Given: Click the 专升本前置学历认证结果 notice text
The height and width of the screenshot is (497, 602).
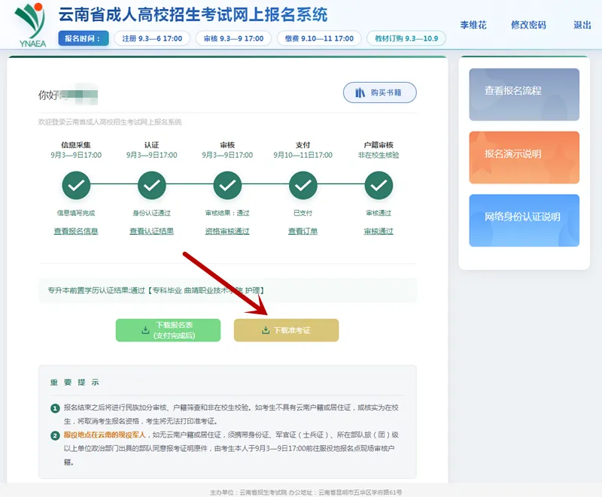Looking at the screenshot, I should (x=156, y=290).
